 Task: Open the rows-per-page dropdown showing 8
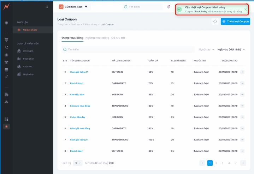77,163
